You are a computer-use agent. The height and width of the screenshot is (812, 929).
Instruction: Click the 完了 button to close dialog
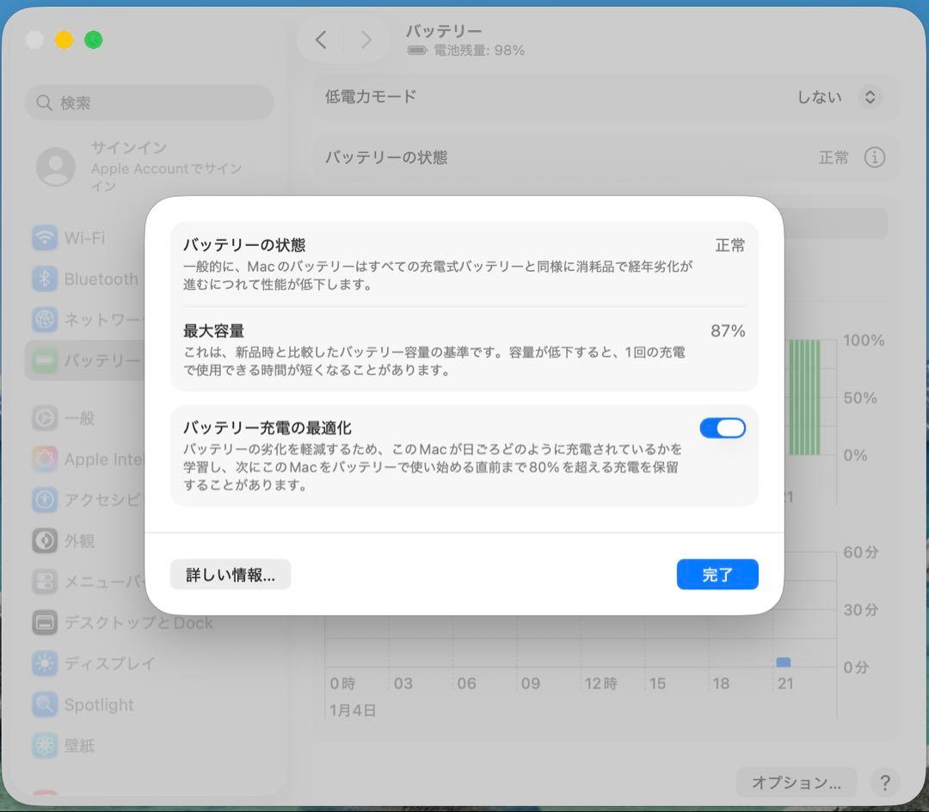[717, 574]
